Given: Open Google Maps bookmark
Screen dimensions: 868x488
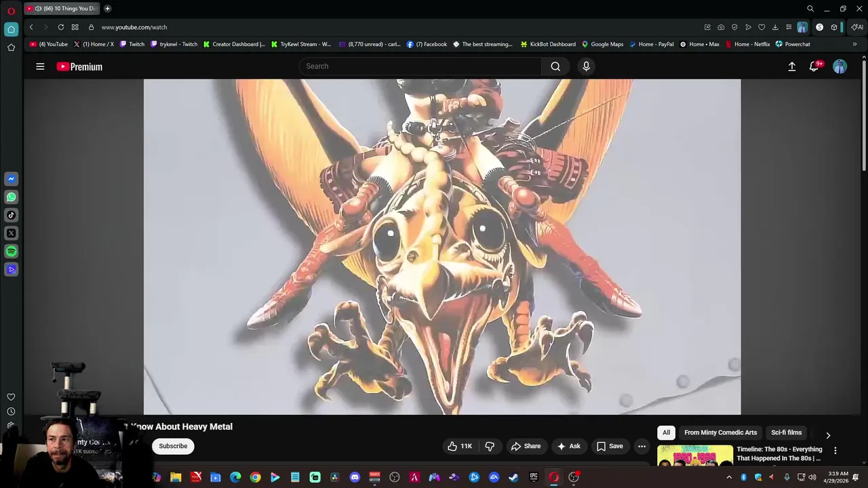Looking at the screenshot, I should click(x=602, y=44).
